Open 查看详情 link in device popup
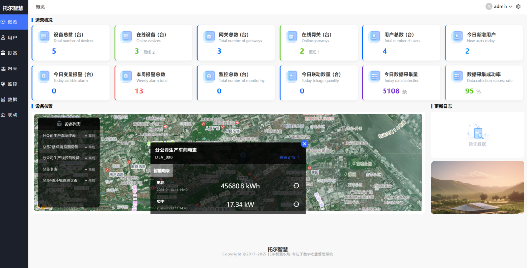Image resolution: width=529 pixels, height=268 pixels. coord(289,157)
